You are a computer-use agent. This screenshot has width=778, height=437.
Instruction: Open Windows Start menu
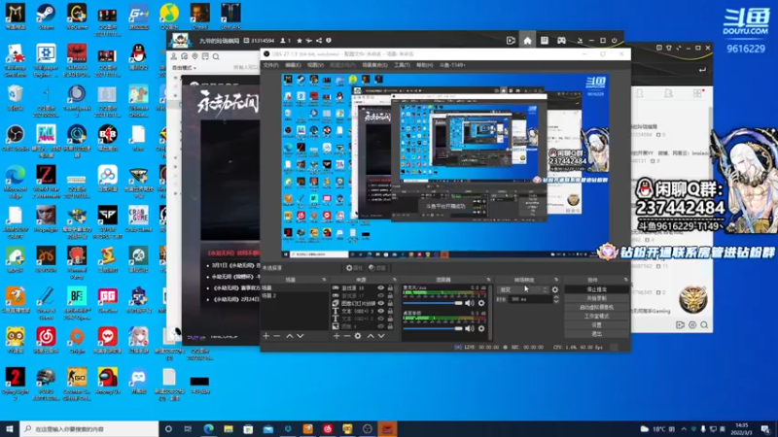[10, 429]
